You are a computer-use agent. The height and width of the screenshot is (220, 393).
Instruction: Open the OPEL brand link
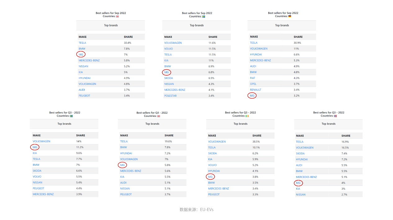click(x=253, y=84)
